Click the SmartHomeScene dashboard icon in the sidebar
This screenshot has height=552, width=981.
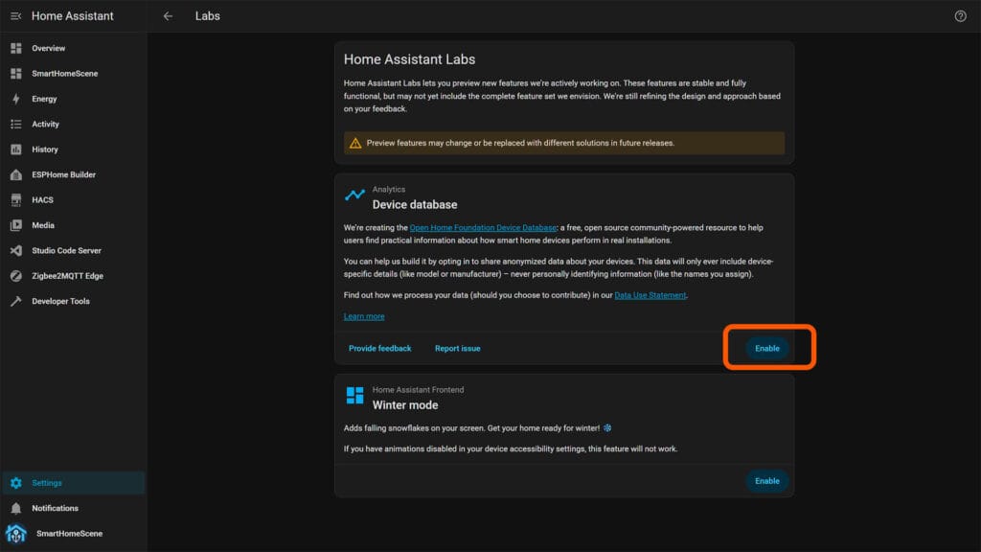[16, 74]
